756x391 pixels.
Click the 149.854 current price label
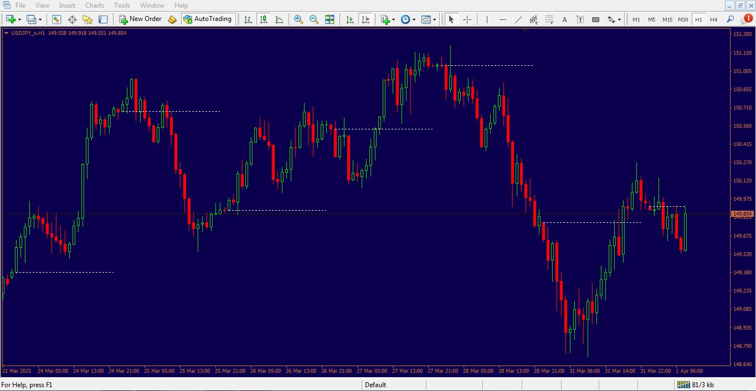pos(742,214)
